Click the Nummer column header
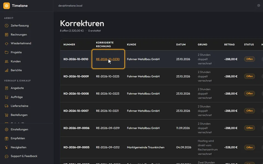Screen dimensions: 263x164 pyautogui.click(x=69, y=45)
